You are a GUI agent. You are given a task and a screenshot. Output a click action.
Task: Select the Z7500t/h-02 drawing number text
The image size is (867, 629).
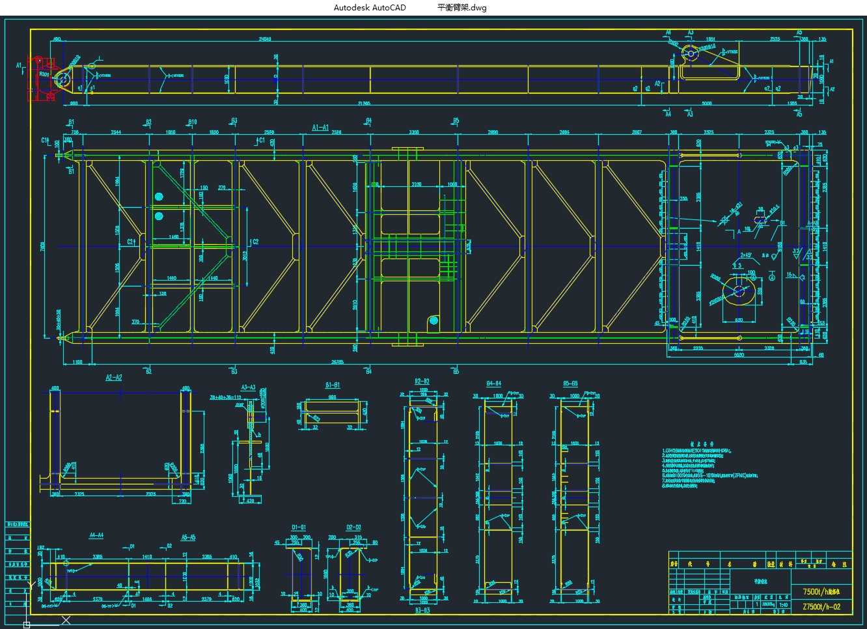[x=821, y=607]
